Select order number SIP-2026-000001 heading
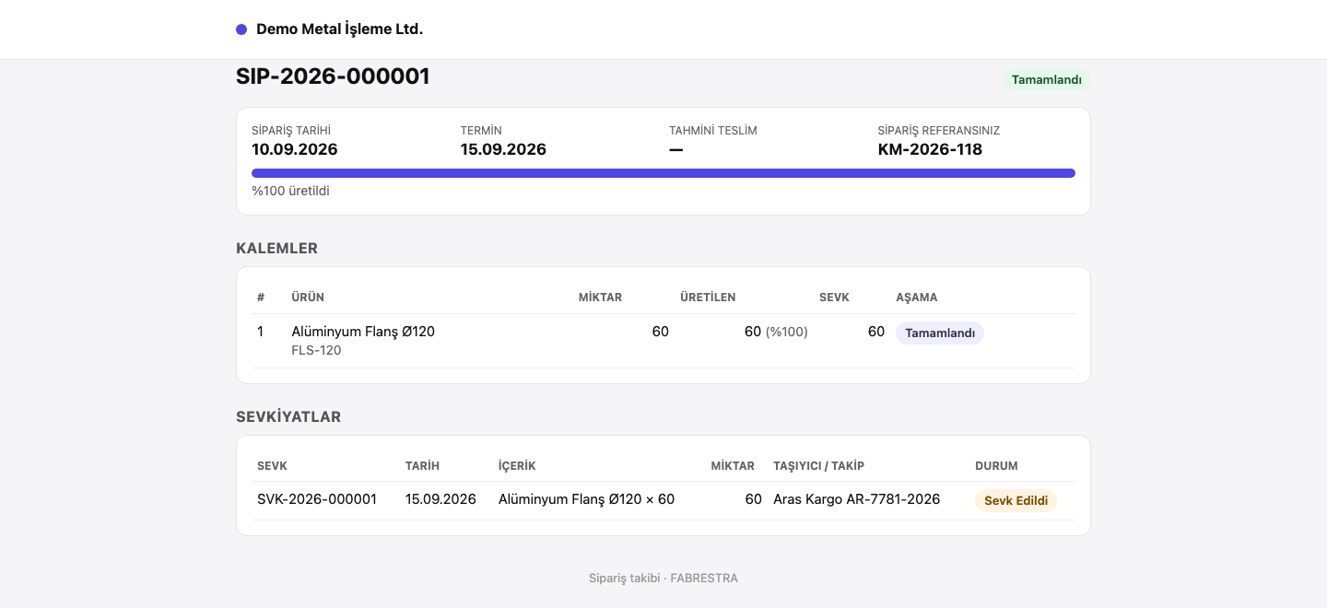 pyautogui.click(x=333, y=76)
